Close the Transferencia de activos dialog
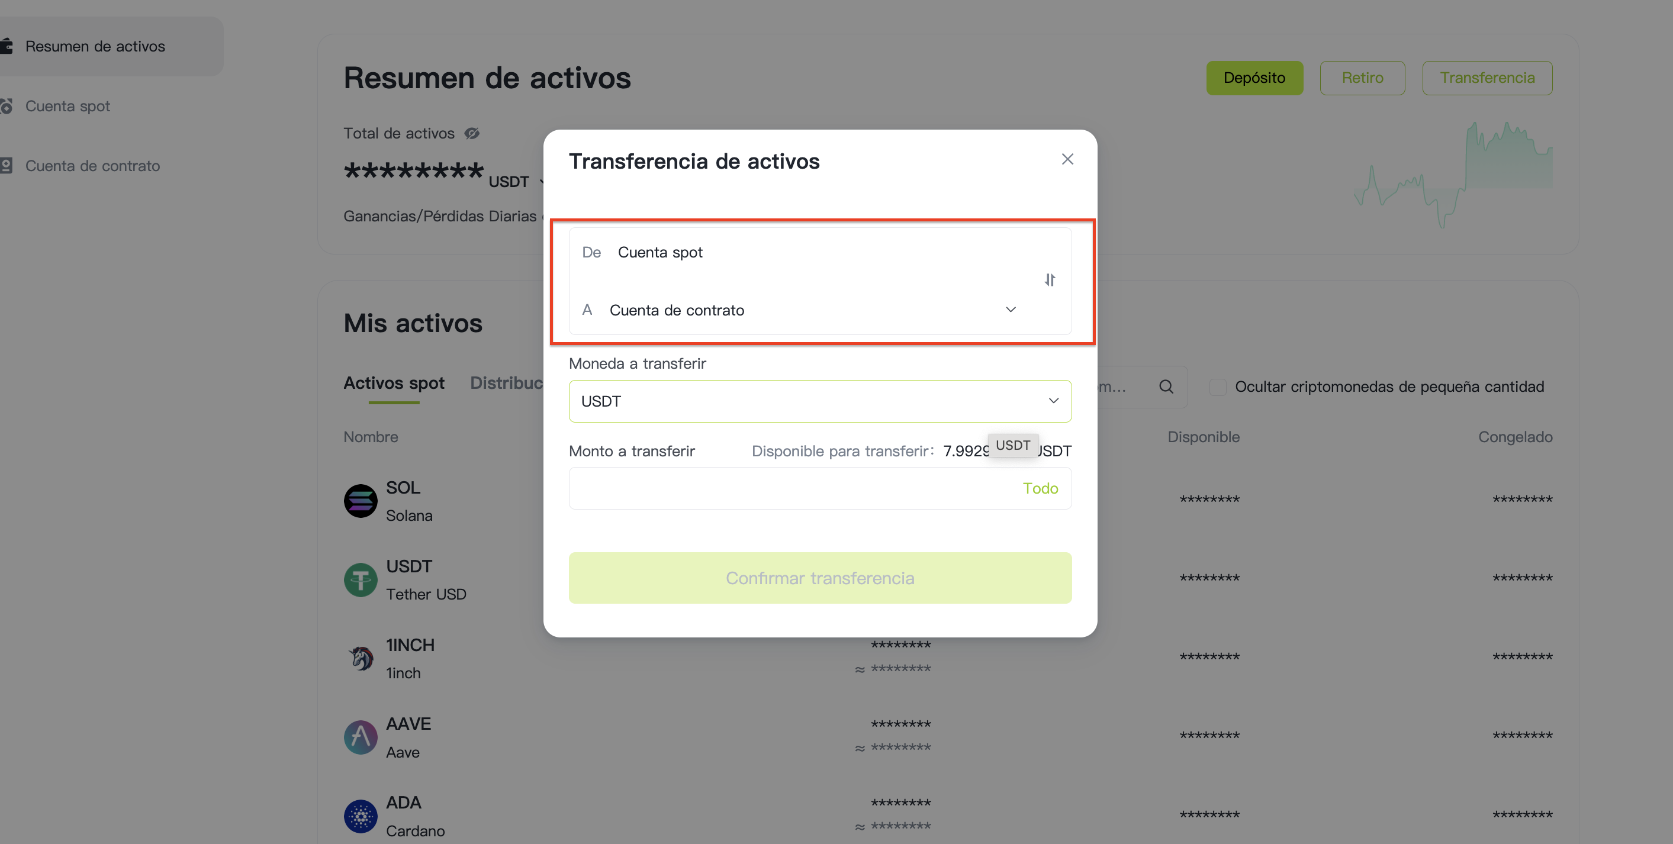Image resolution: width=1673 pixels, height=844 pixels. click(1067, 159)
